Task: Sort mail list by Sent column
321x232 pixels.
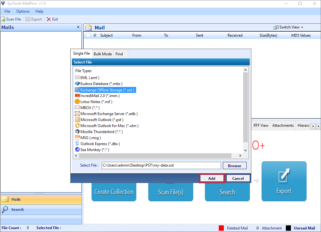Action: tap(200, 35)
